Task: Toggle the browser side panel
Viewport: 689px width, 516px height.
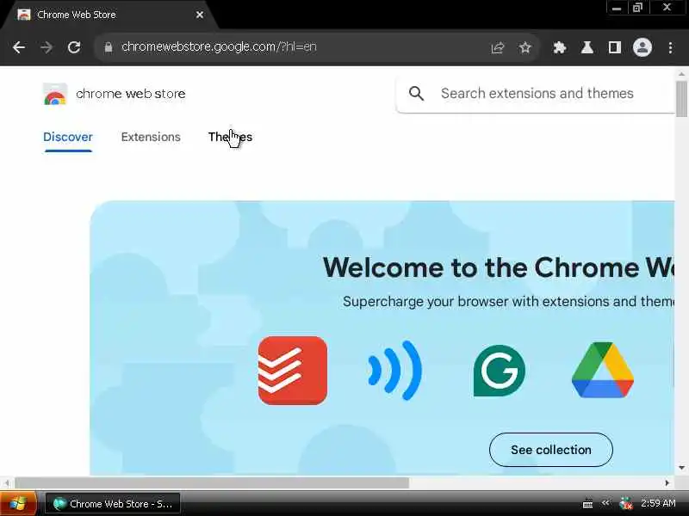Action: click(614, 47)
